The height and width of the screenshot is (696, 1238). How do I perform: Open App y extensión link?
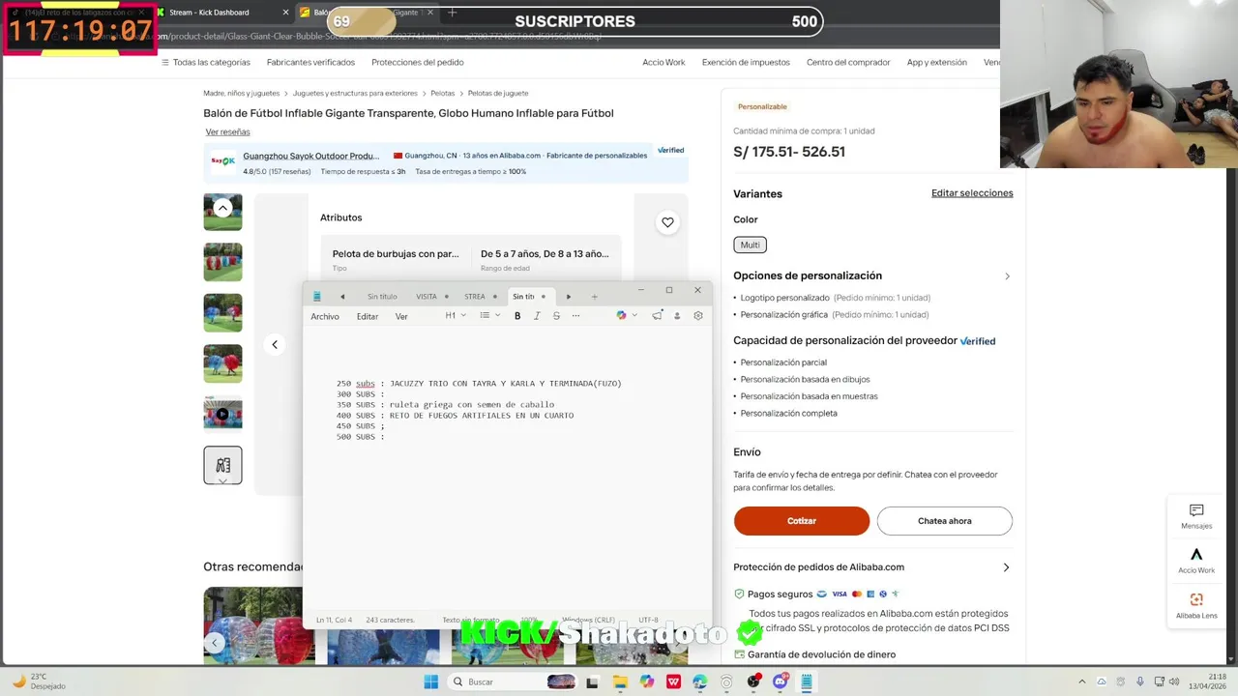[x=936, y=62]
